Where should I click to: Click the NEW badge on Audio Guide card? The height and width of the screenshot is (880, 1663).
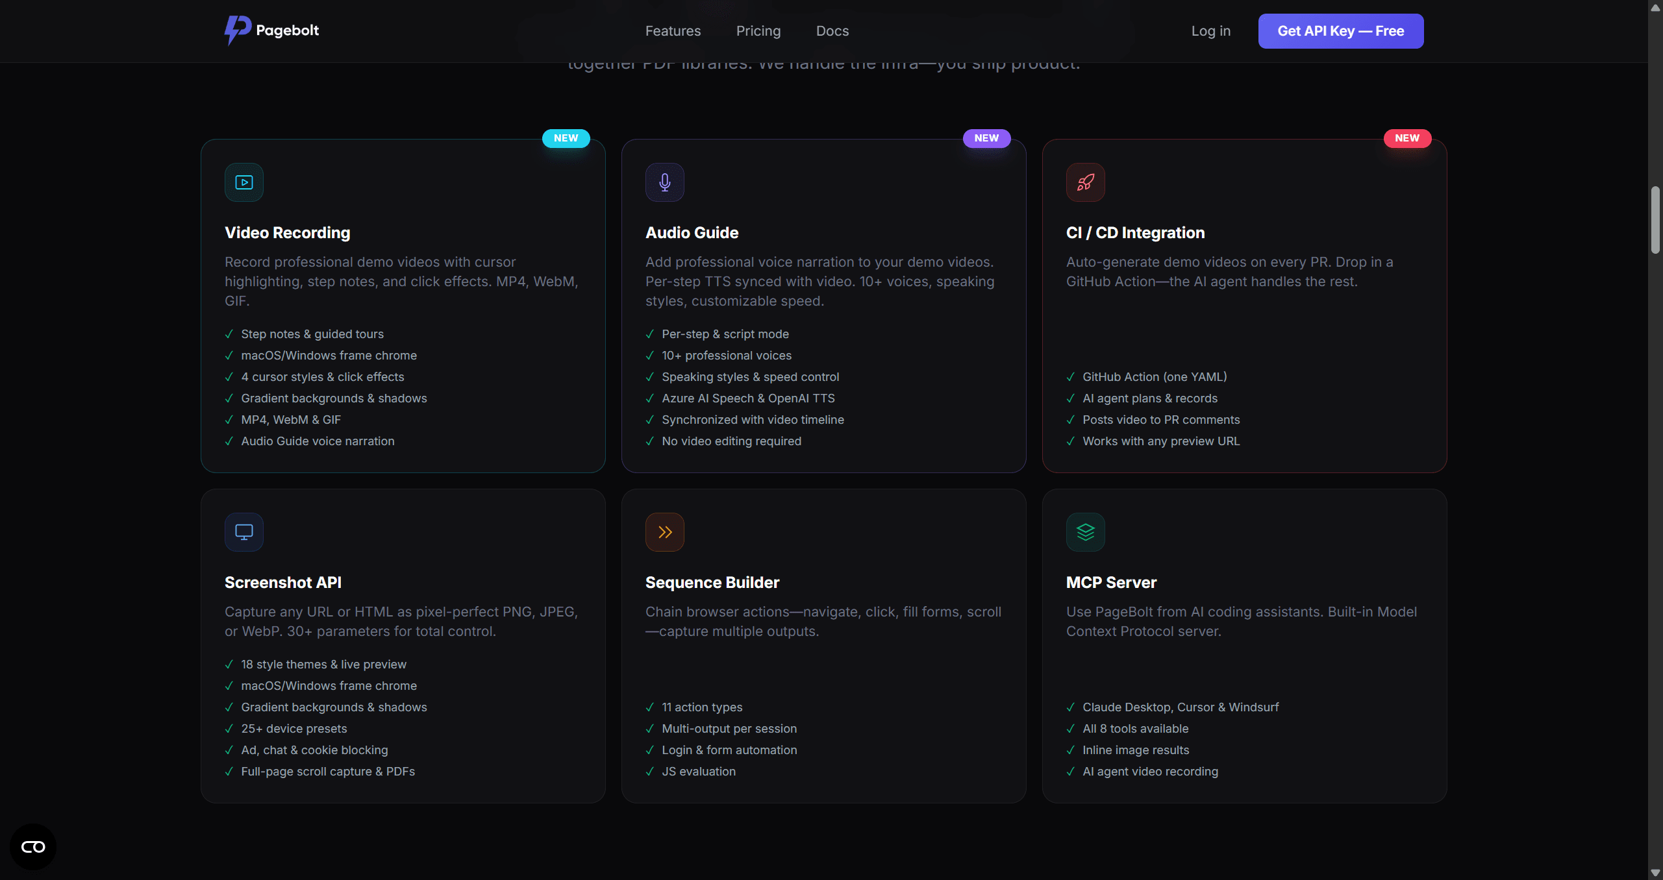pos(986,138)
